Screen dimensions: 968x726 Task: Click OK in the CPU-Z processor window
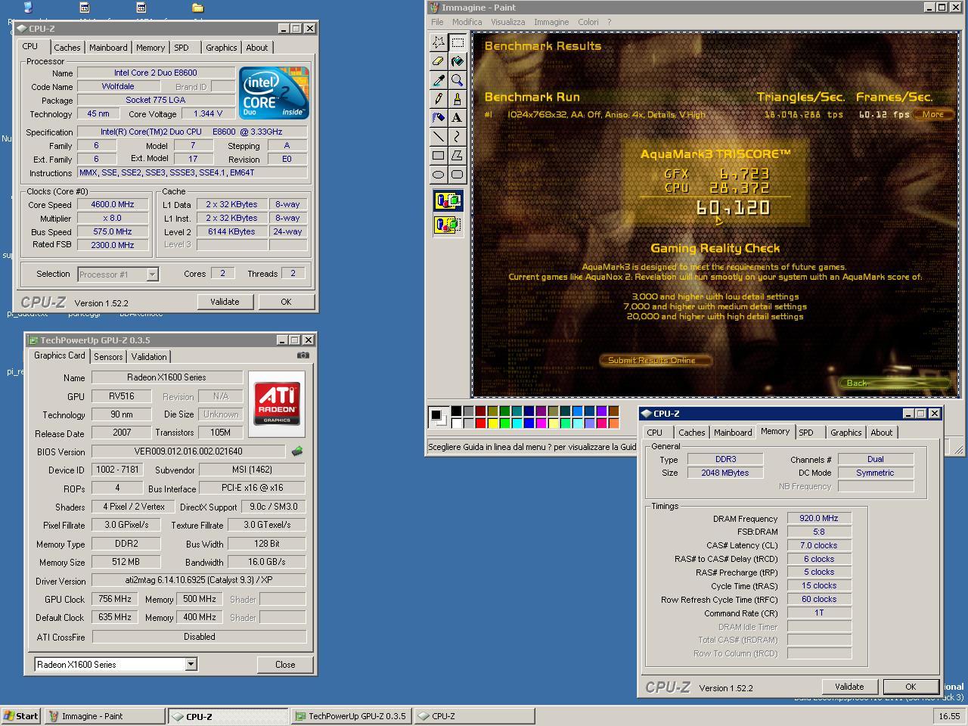point(286,301)
